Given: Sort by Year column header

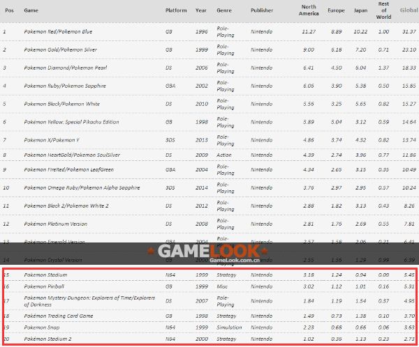Looking at the screenshot, I should 200,10.
